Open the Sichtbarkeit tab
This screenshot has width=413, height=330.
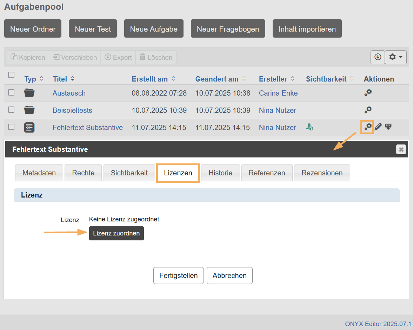tap(129, 173)
